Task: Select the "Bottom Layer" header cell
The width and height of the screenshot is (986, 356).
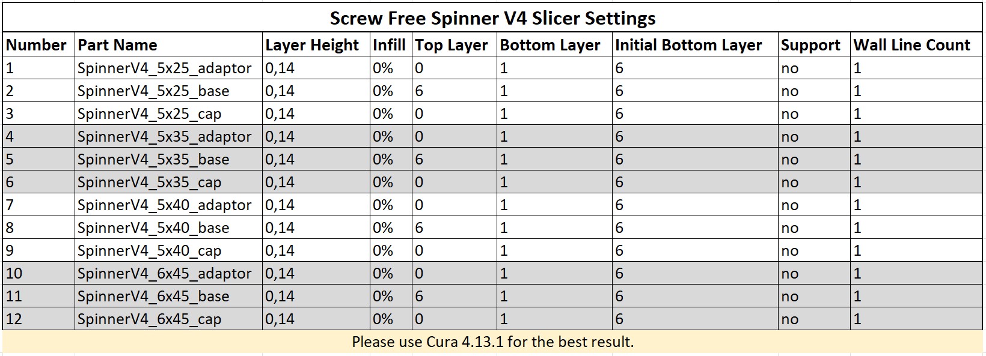Action: point(550,45)
